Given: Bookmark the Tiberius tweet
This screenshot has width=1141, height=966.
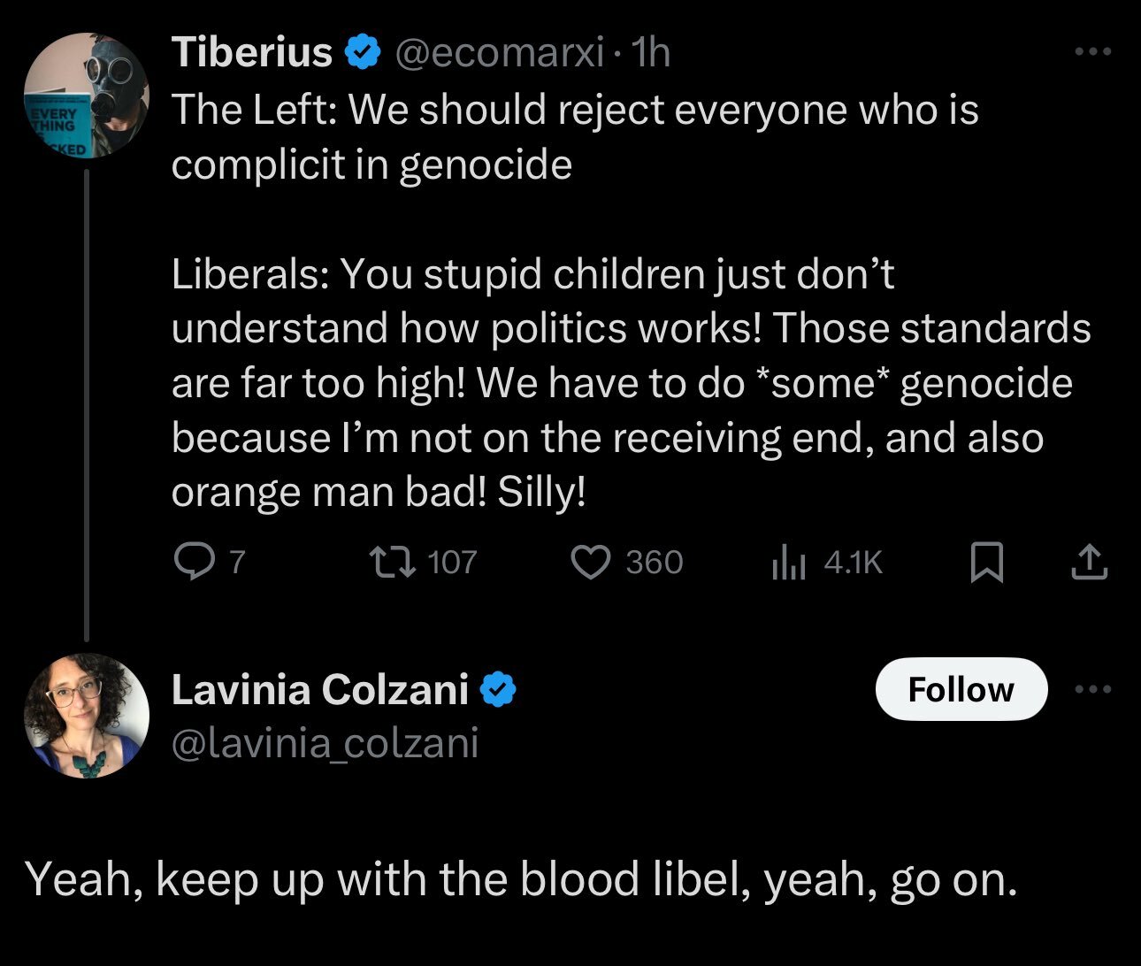Looking at the screenshot, I should point(986,563).
